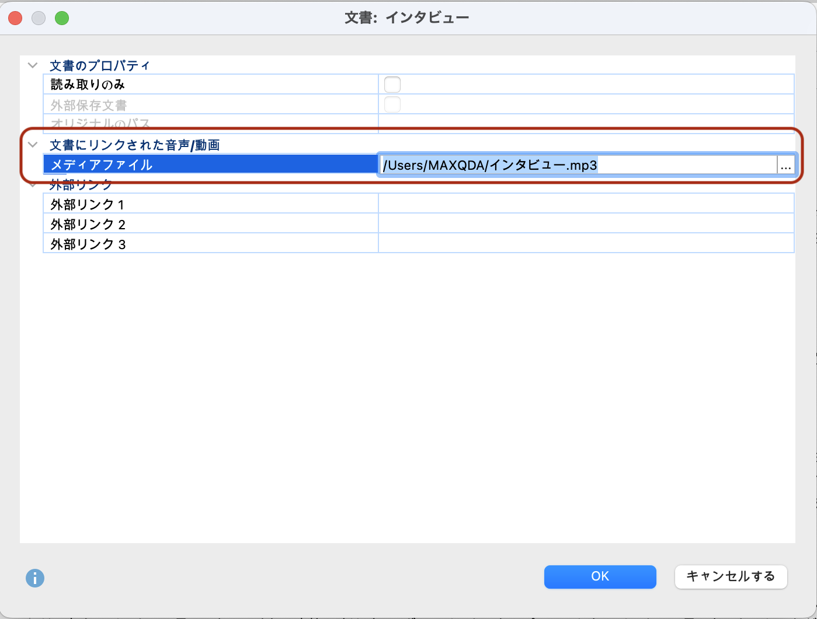Close the dialog with the red window button

pyautogui.click(x=15, y=18)
